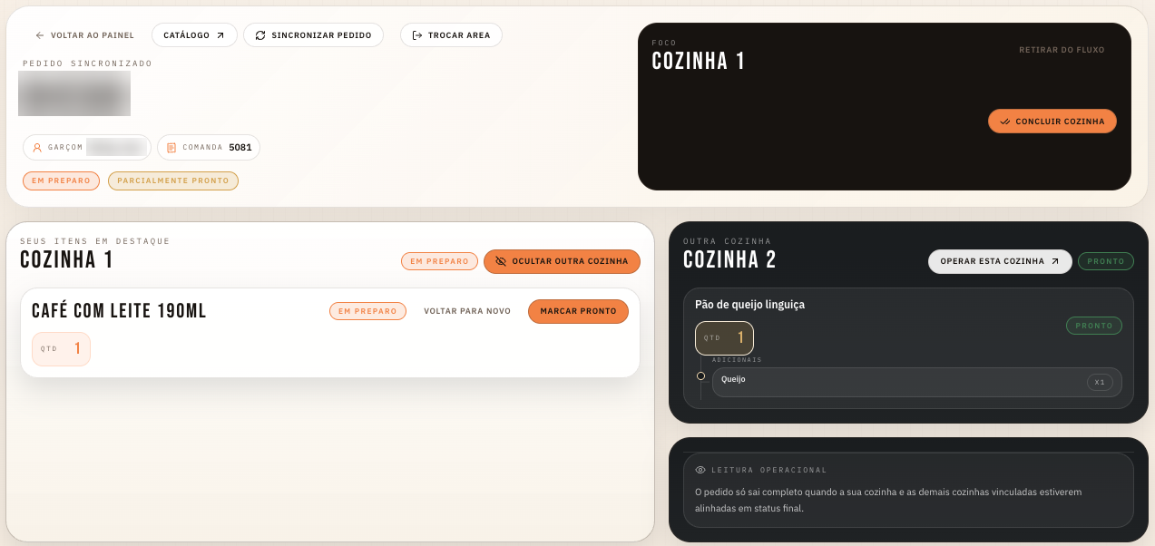Click the circle marker beside Queijo additional
This screenshot has height=546, width=1155.
pos(700,375)
